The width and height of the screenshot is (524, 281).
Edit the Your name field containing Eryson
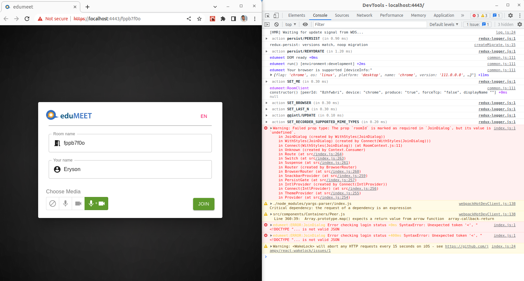point(130,169)
